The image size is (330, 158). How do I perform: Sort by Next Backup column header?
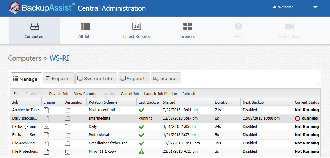coord(266,102)
